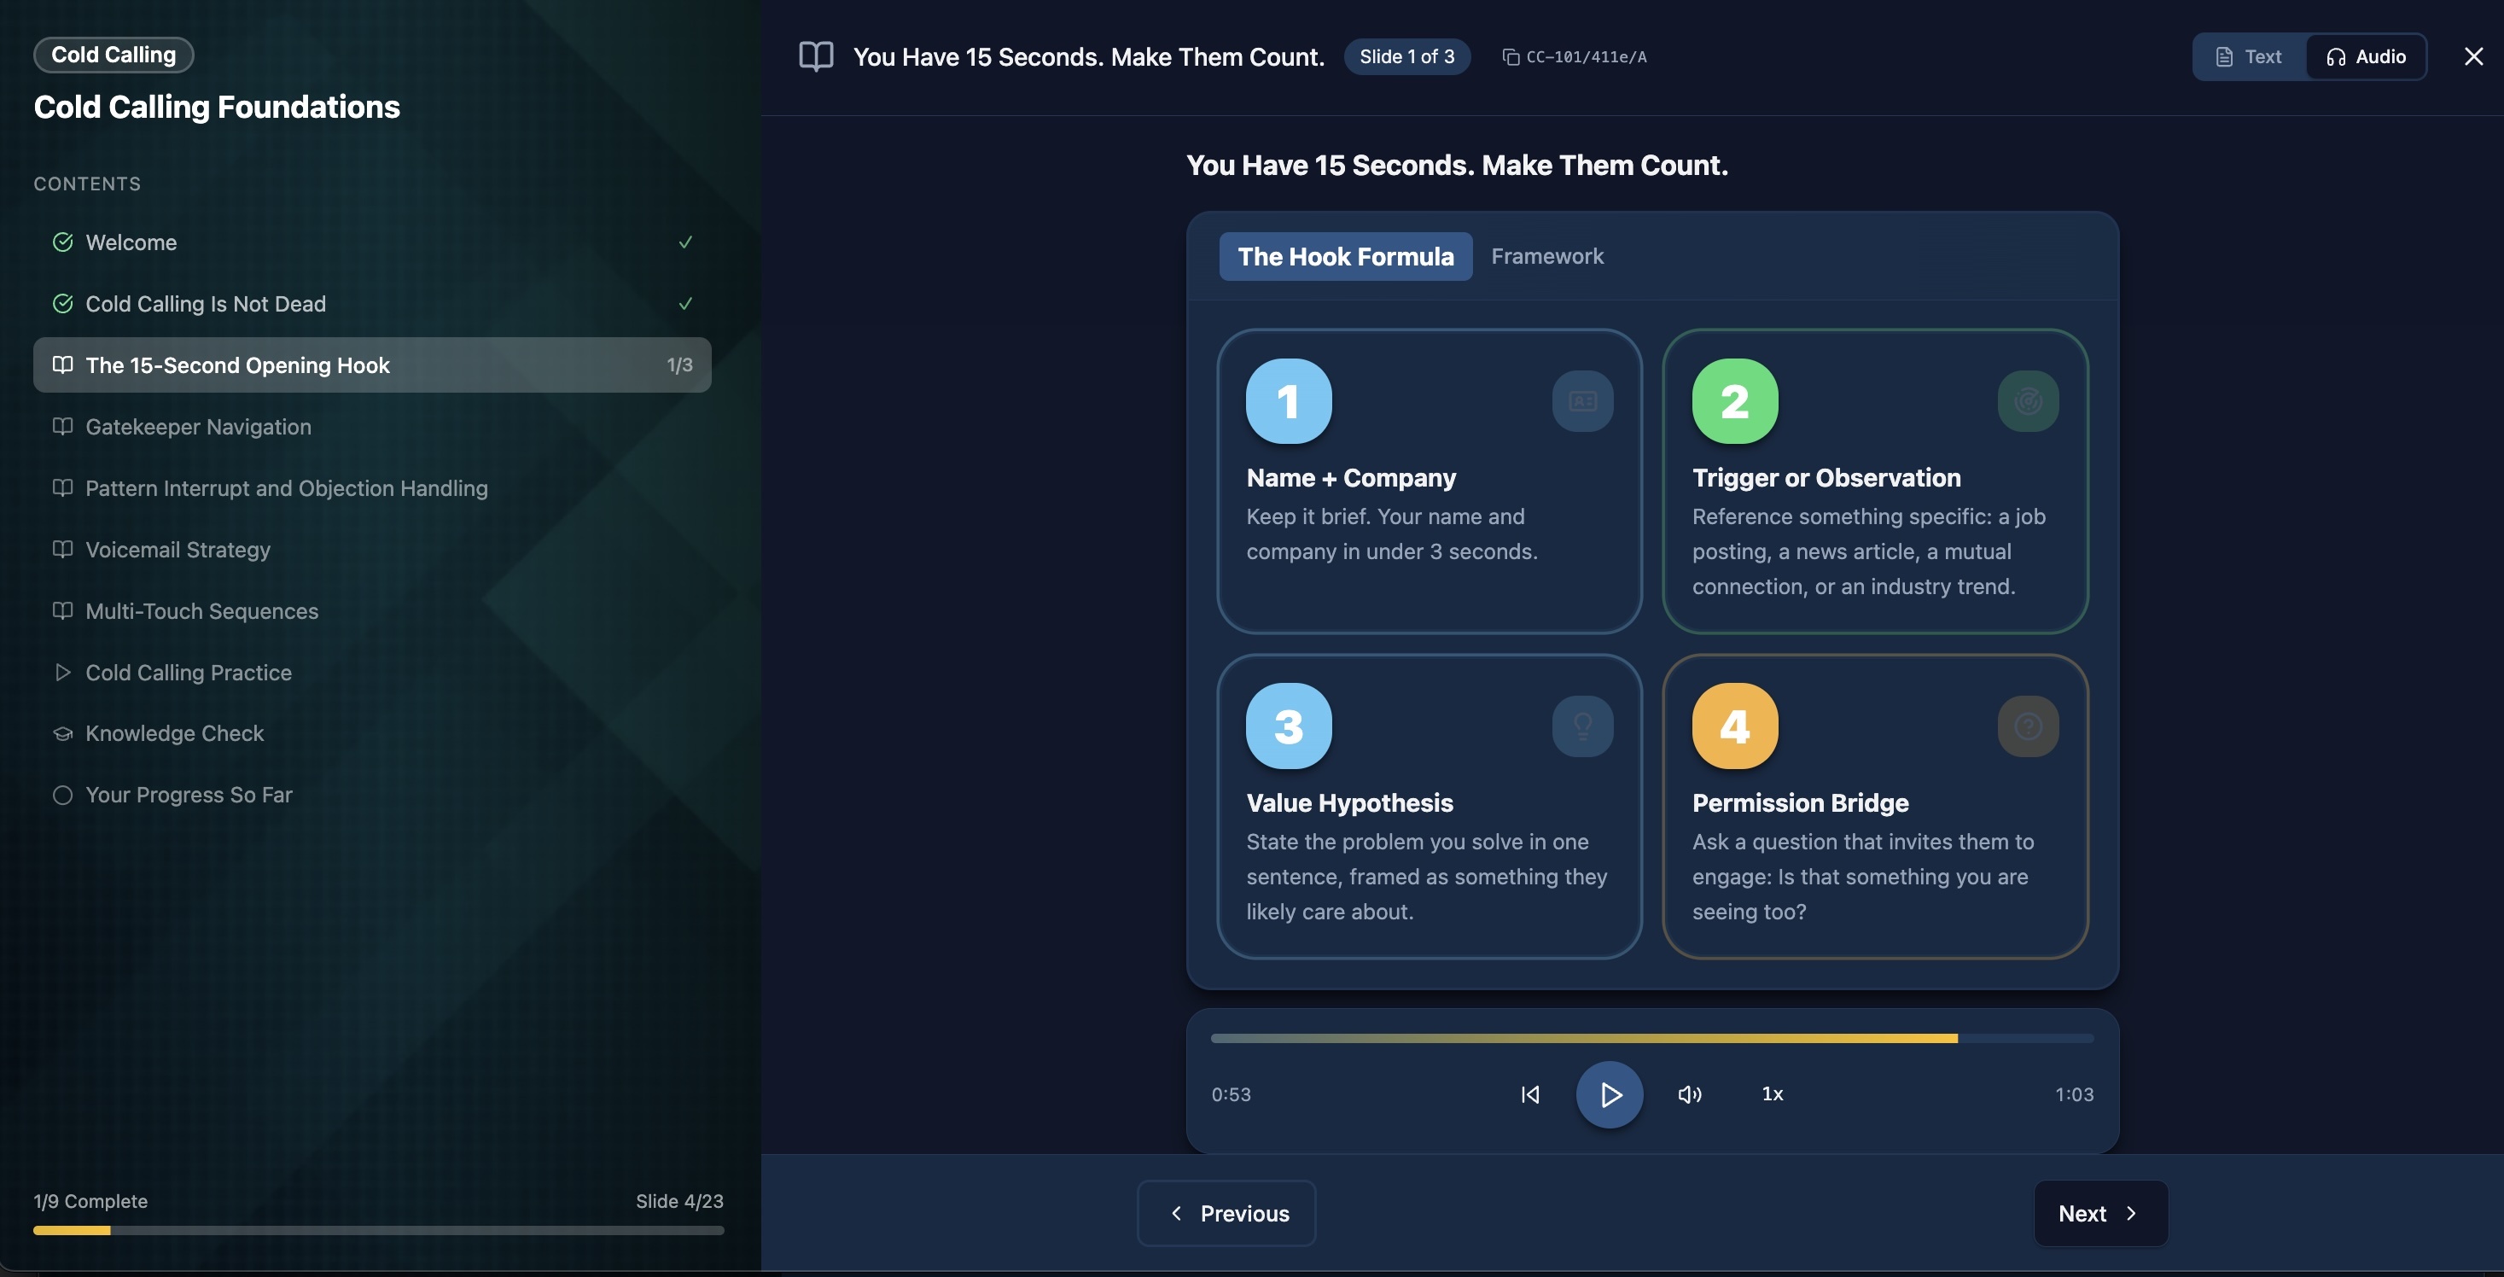Click the book icon beside Voicemail Strategy
Screen dimensions: 2504x1277
pyautogui.click(x=62, y=549)
